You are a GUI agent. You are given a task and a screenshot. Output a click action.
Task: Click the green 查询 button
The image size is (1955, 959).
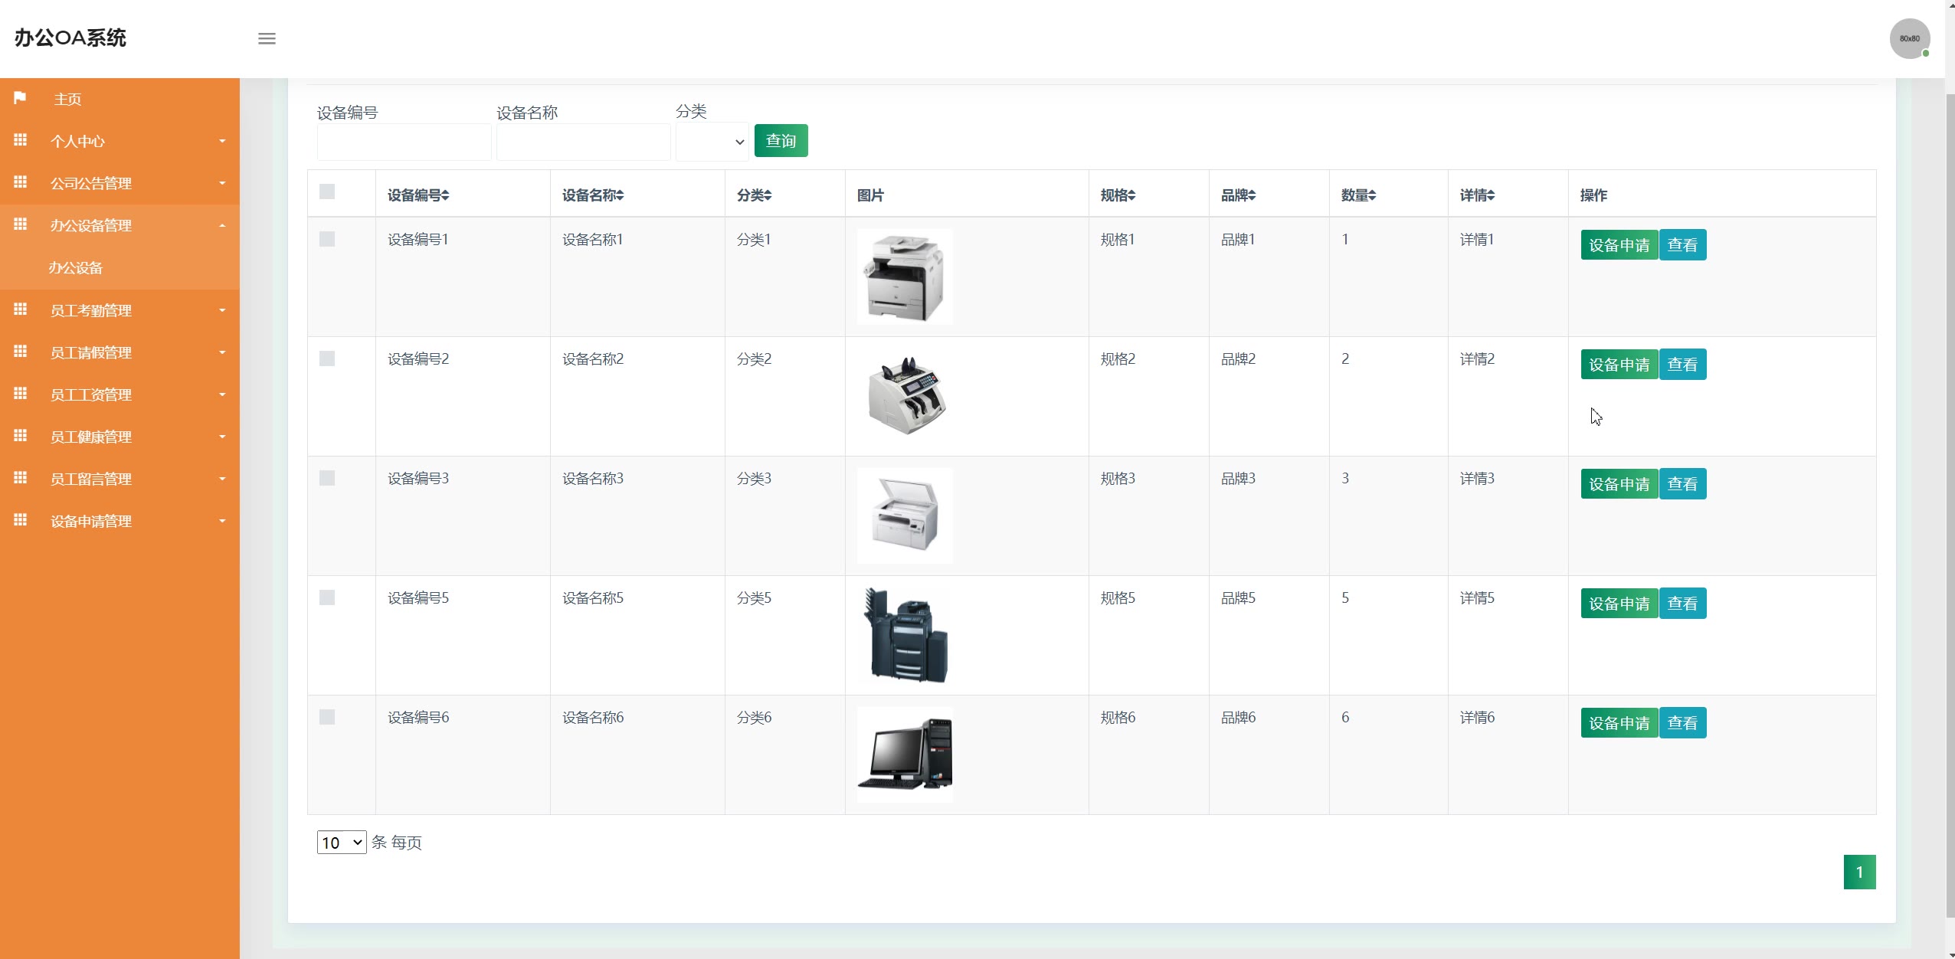(781, 141)
